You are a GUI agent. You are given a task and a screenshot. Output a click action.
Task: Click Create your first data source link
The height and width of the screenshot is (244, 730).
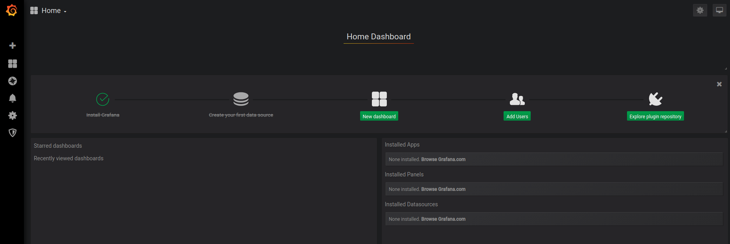coord(241,115)
